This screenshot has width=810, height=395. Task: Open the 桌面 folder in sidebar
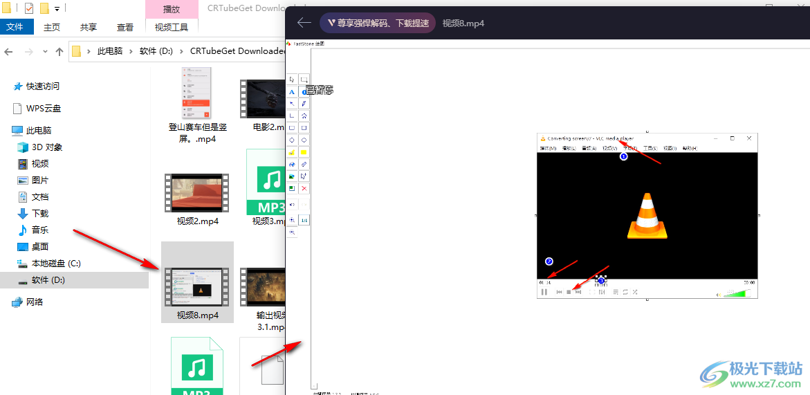[x=33, y=247]
